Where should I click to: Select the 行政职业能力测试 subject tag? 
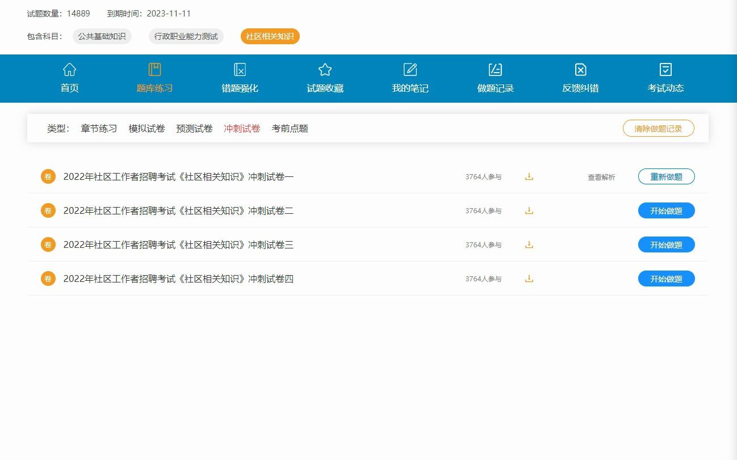(x=186, y=36)
